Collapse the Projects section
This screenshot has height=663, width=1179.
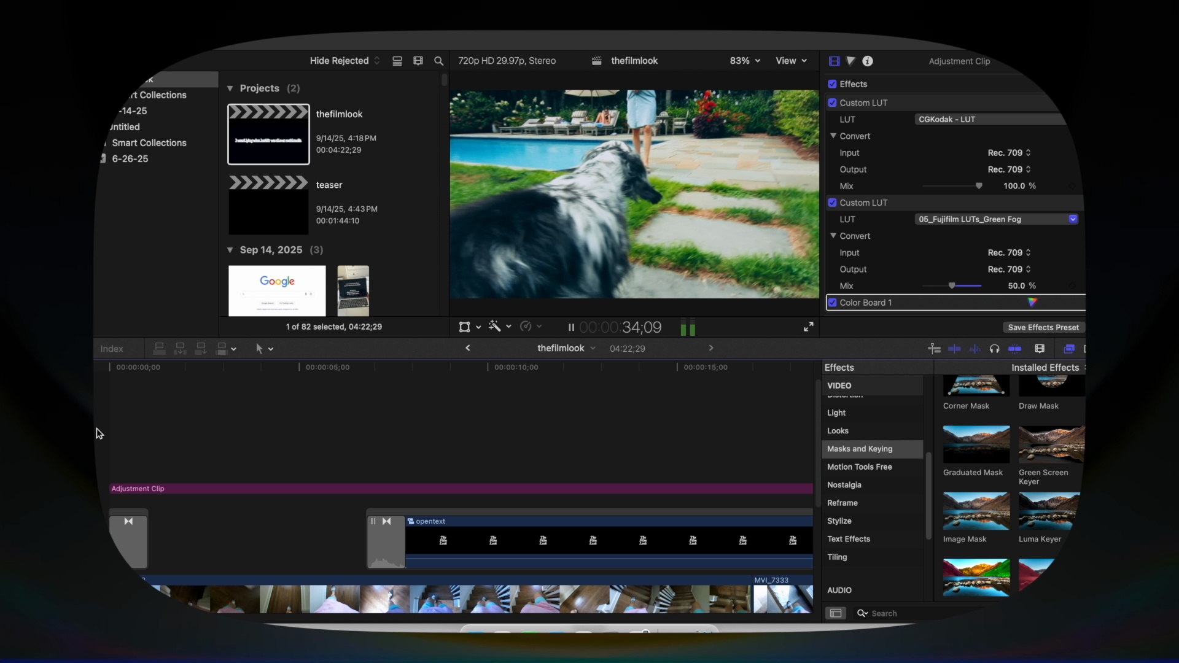[230, 88]
